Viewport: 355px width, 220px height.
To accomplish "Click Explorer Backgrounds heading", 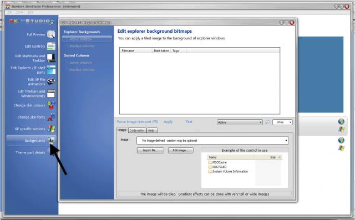I will click(82, 32).
